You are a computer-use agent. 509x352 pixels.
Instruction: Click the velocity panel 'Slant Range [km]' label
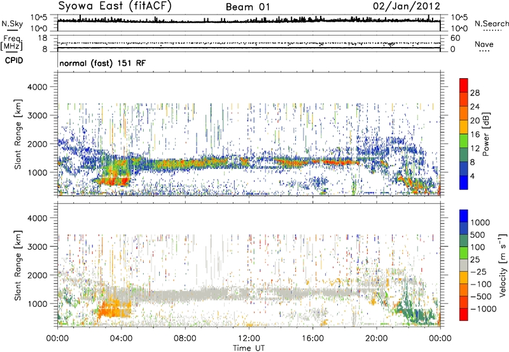pyautogui.click(x=18, y=265)
